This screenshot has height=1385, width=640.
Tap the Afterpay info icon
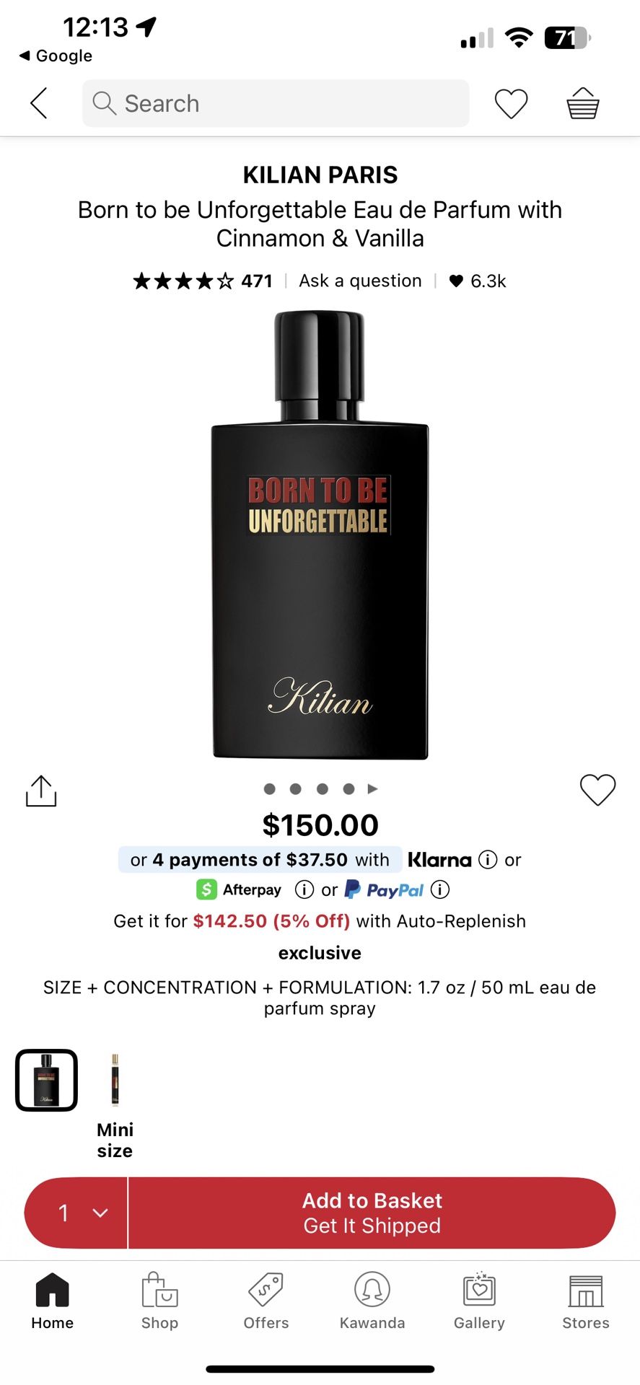304,889
